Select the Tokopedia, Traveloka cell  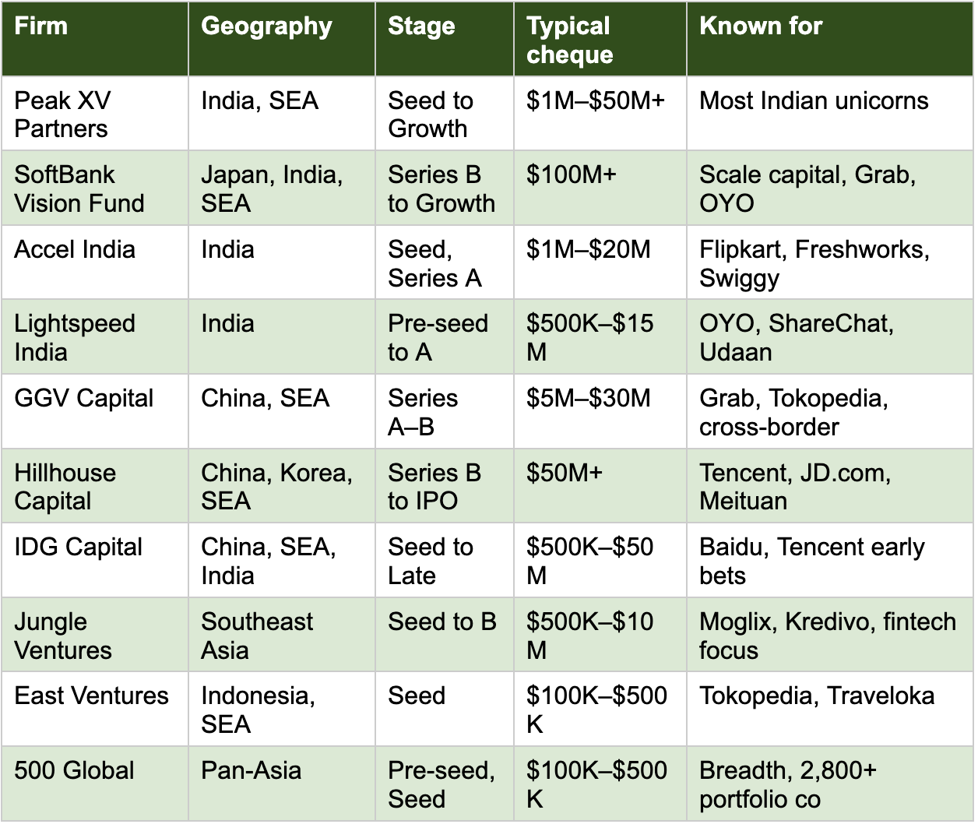click(x=830, y=709)
